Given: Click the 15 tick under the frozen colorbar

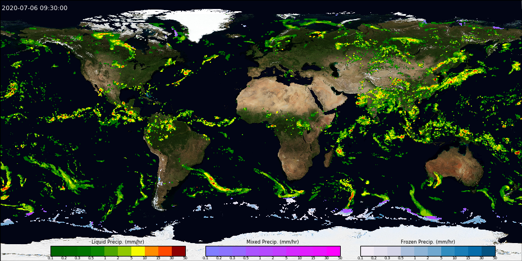Looking at the screenshot, I should click(x=469, y=258).
